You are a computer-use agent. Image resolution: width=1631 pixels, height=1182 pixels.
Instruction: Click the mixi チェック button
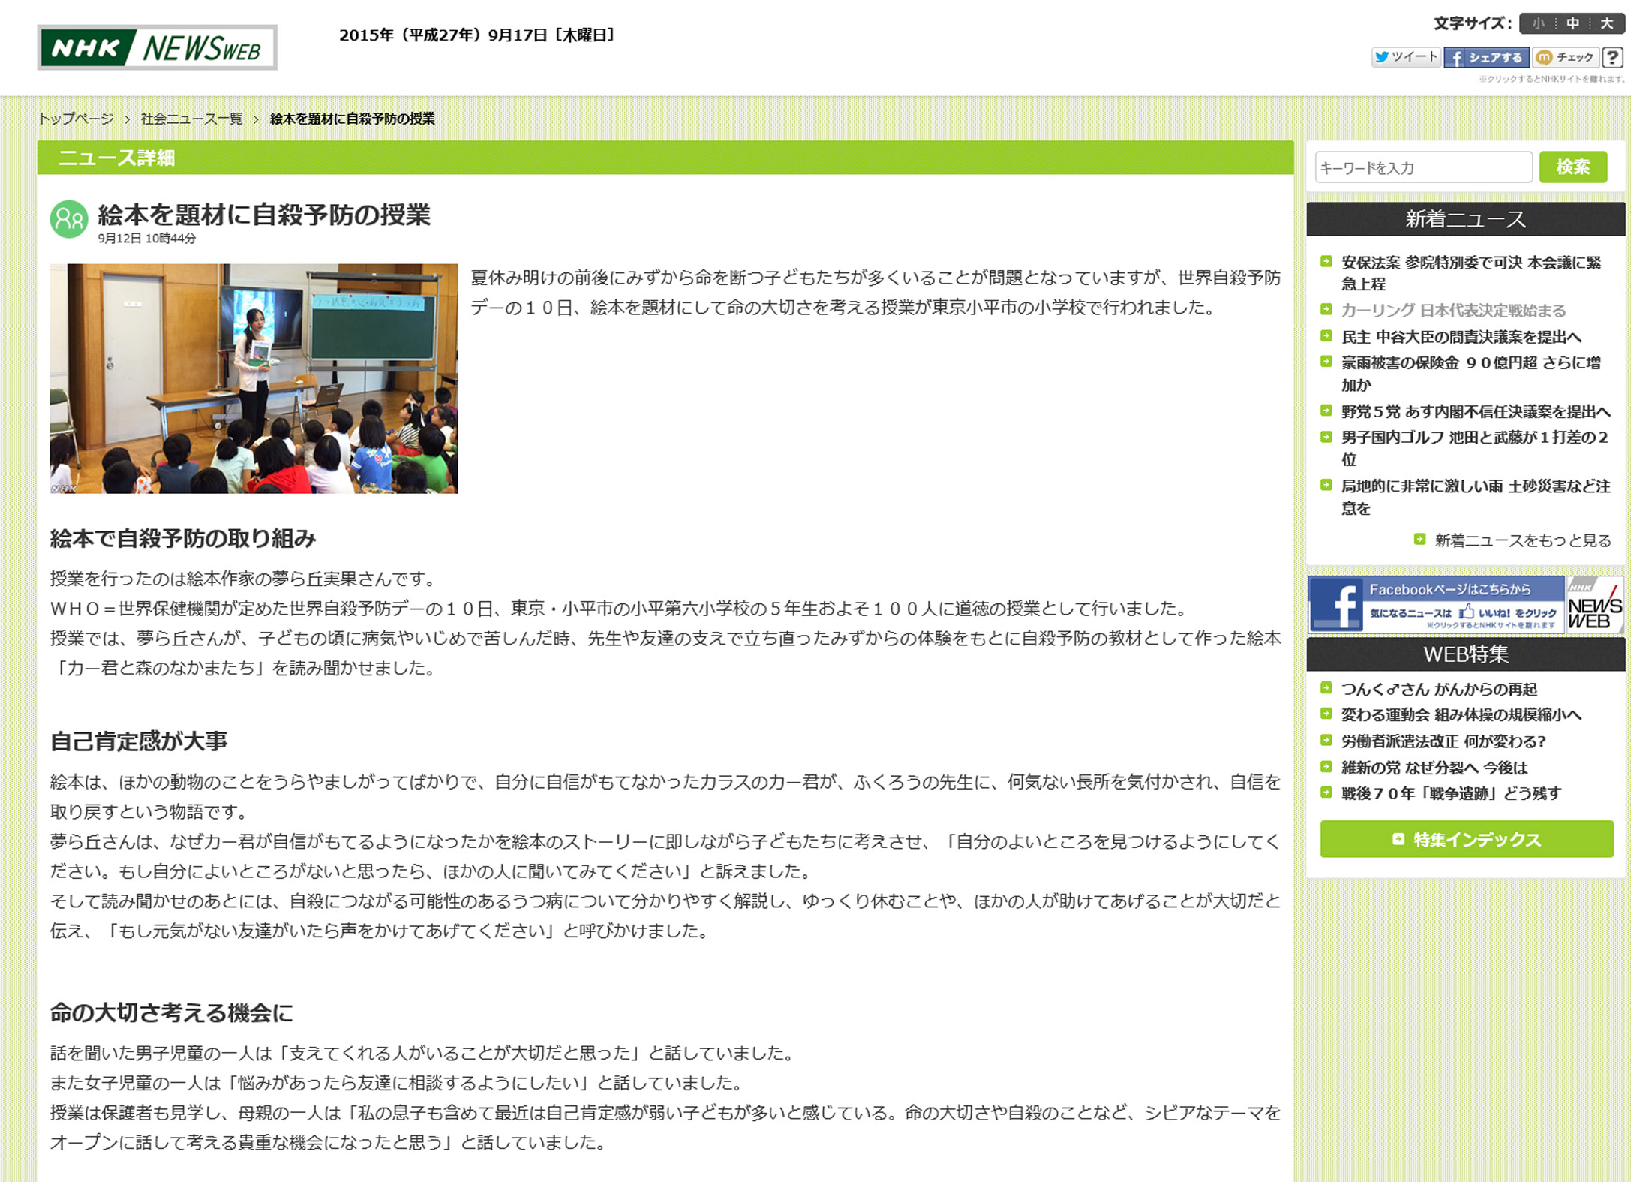point(1565,57)
